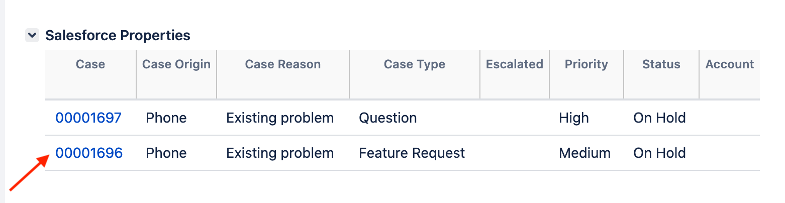Click the Account column header
This screenshot has height=203, width=785.
730,64
